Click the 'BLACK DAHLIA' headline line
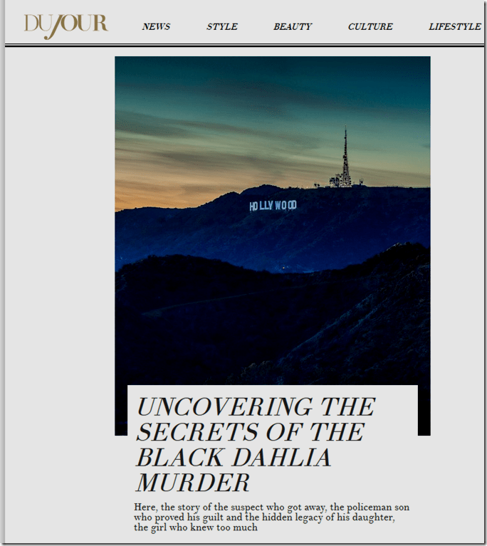The height and width of the screenshot is (546, 487). (x=234, y=458)
